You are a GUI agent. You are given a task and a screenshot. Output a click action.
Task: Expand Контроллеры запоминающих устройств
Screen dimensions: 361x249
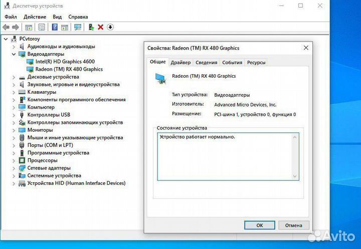[x=14, y=123]
